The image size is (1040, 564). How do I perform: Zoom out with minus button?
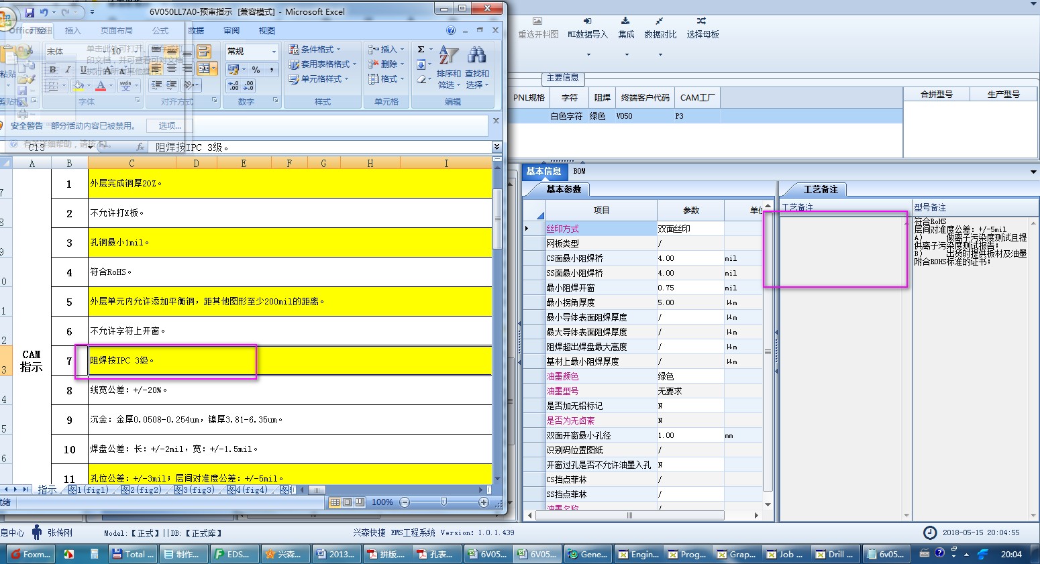[405, 502]
